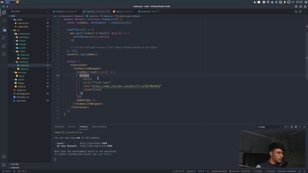
Task: Open Explorer panel more actions ellipsis
Action: 47,12
